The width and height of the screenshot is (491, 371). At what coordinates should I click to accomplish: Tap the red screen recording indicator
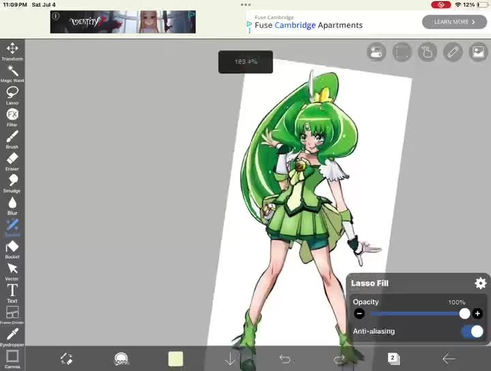click(441, 5)
